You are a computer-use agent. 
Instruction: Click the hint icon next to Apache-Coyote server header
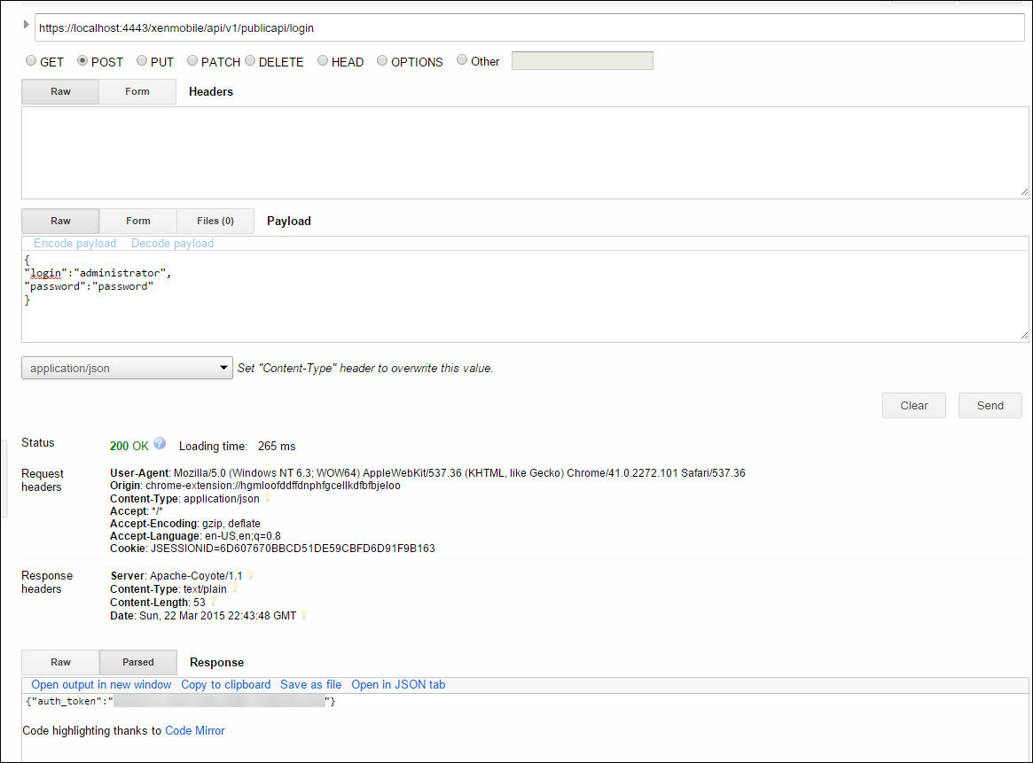point(251,575)
